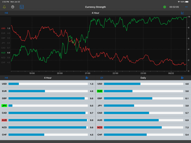The width and height of the screenshot is (191, 143).
Task: Tap the line chart icon in chart header
Action: [182, 13]
